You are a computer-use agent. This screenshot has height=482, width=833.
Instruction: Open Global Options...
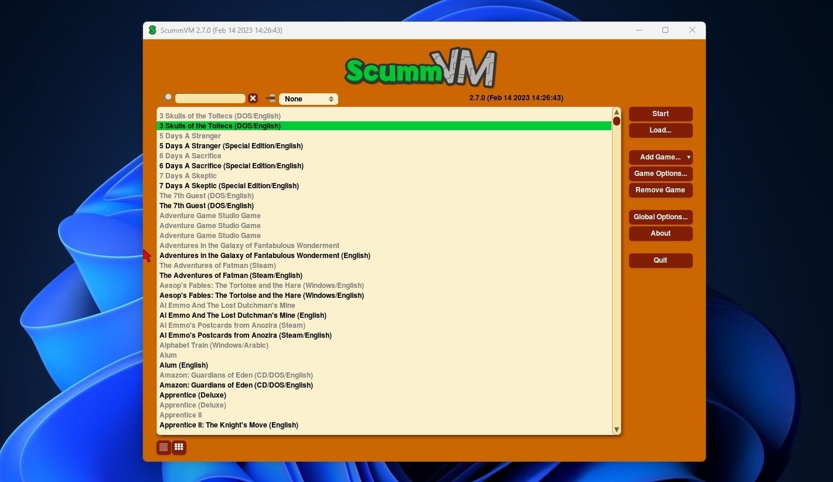661,217
